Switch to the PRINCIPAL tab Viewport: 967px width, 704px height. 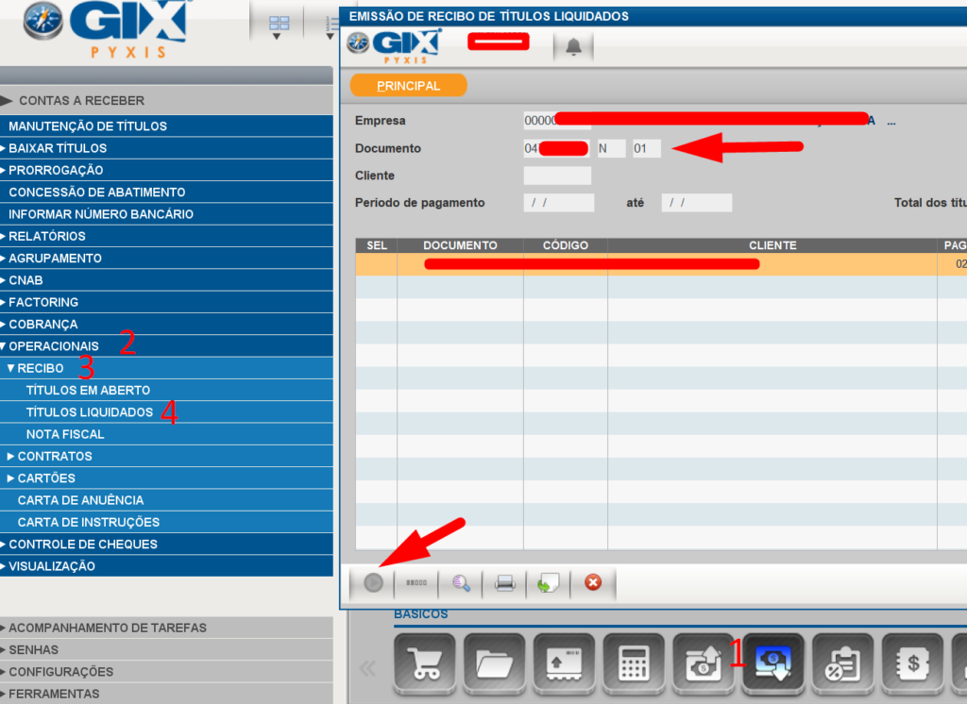(x=408, y=86)
